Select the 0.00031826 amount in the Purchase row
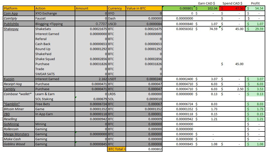The height and width of the screenshot is (155, 271). pyautogui.click(x=91, y=64)
